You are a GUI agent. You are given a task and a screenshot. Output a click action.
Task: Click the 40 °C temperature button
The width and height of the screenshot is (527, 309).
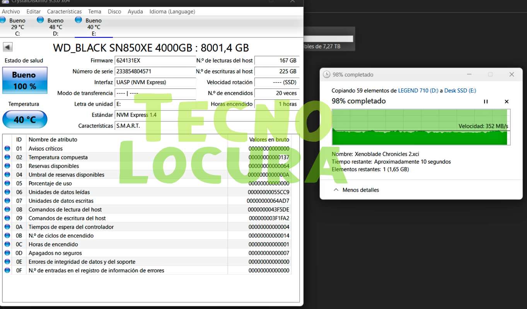pyautogui.click(x=25, y=119)
